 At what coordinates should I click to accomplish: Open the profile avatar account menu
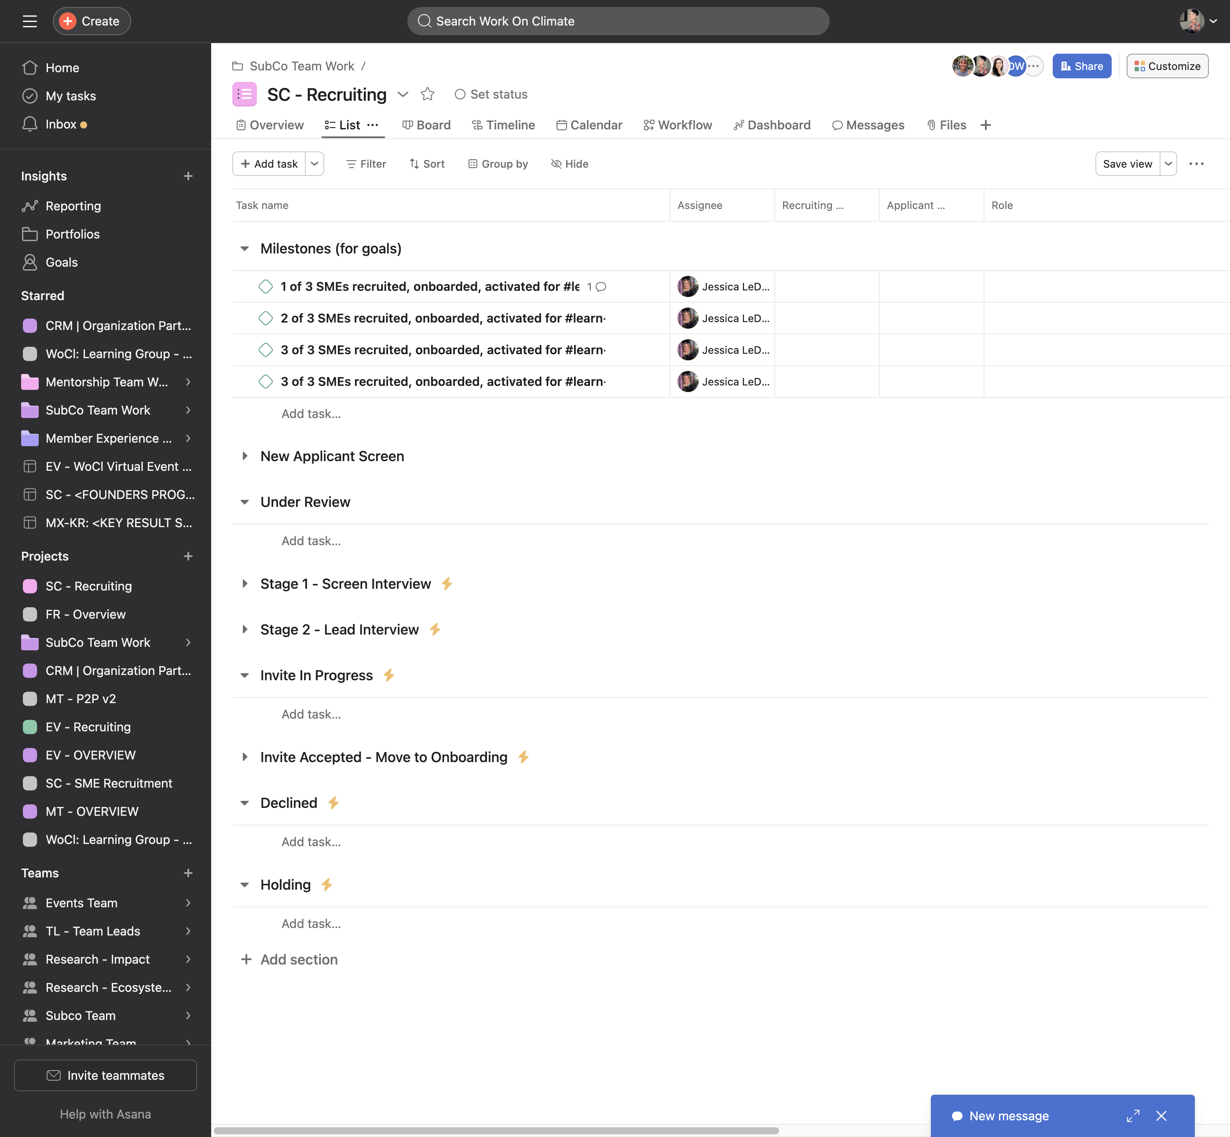[1198, 22]
